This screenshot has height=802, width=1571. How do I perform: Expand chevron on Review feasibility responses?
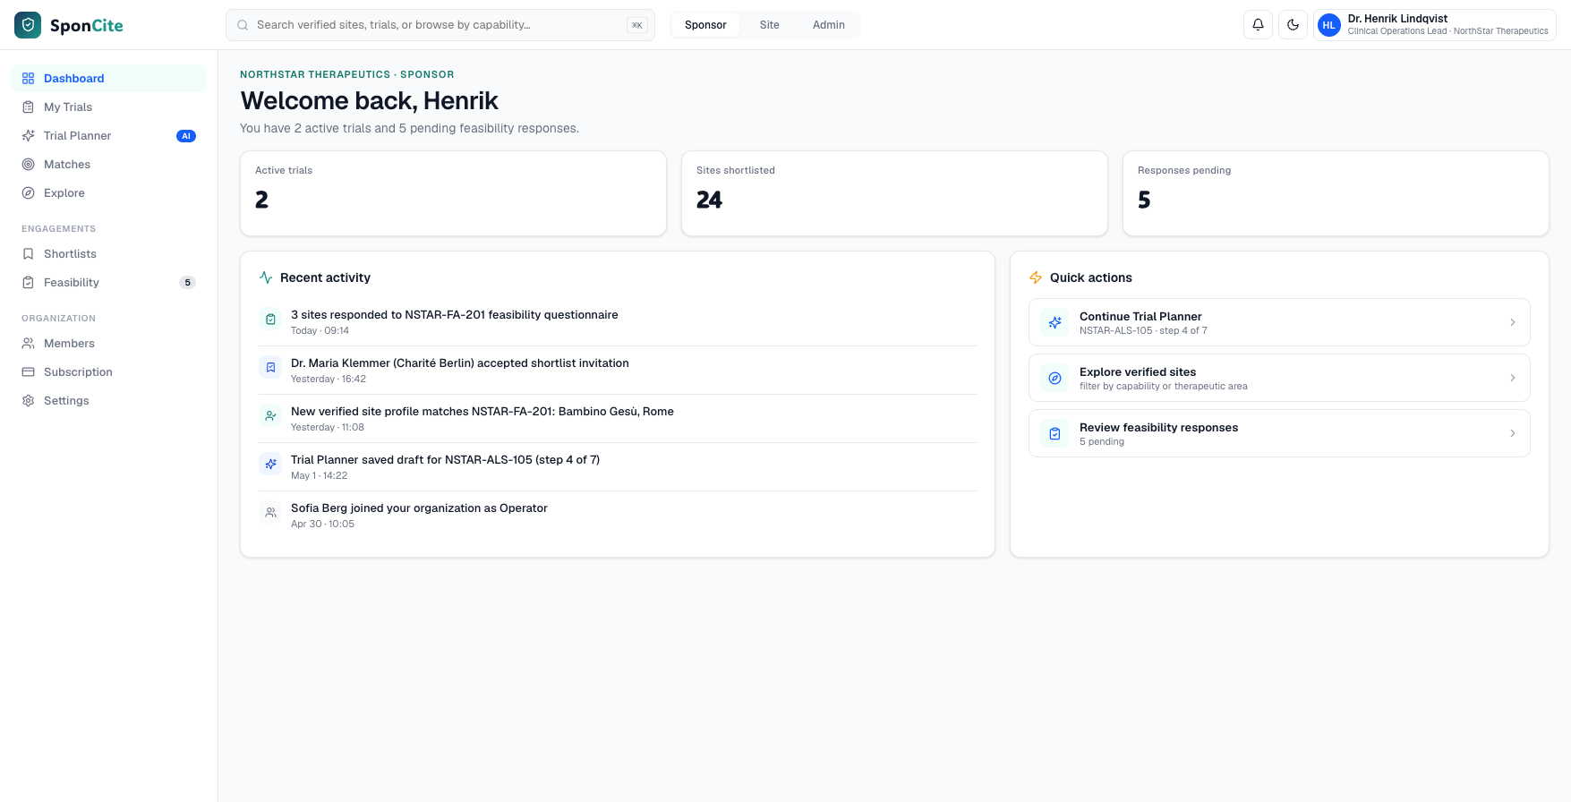[1513, 433]
